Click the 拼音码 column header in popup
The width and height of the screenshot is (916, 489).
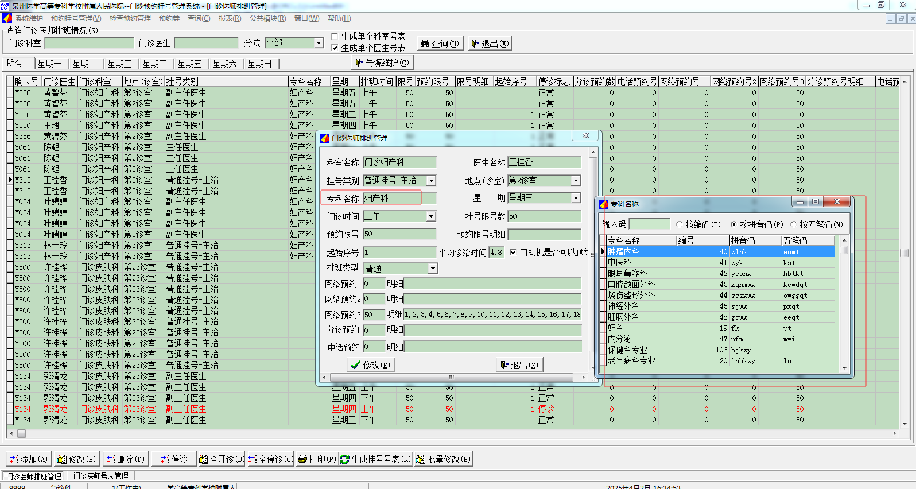[x=755, y=240]
